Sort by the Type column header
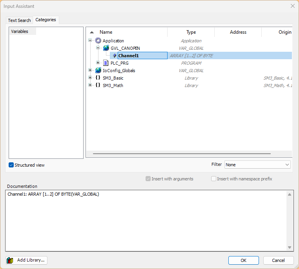 pos(191,32)
